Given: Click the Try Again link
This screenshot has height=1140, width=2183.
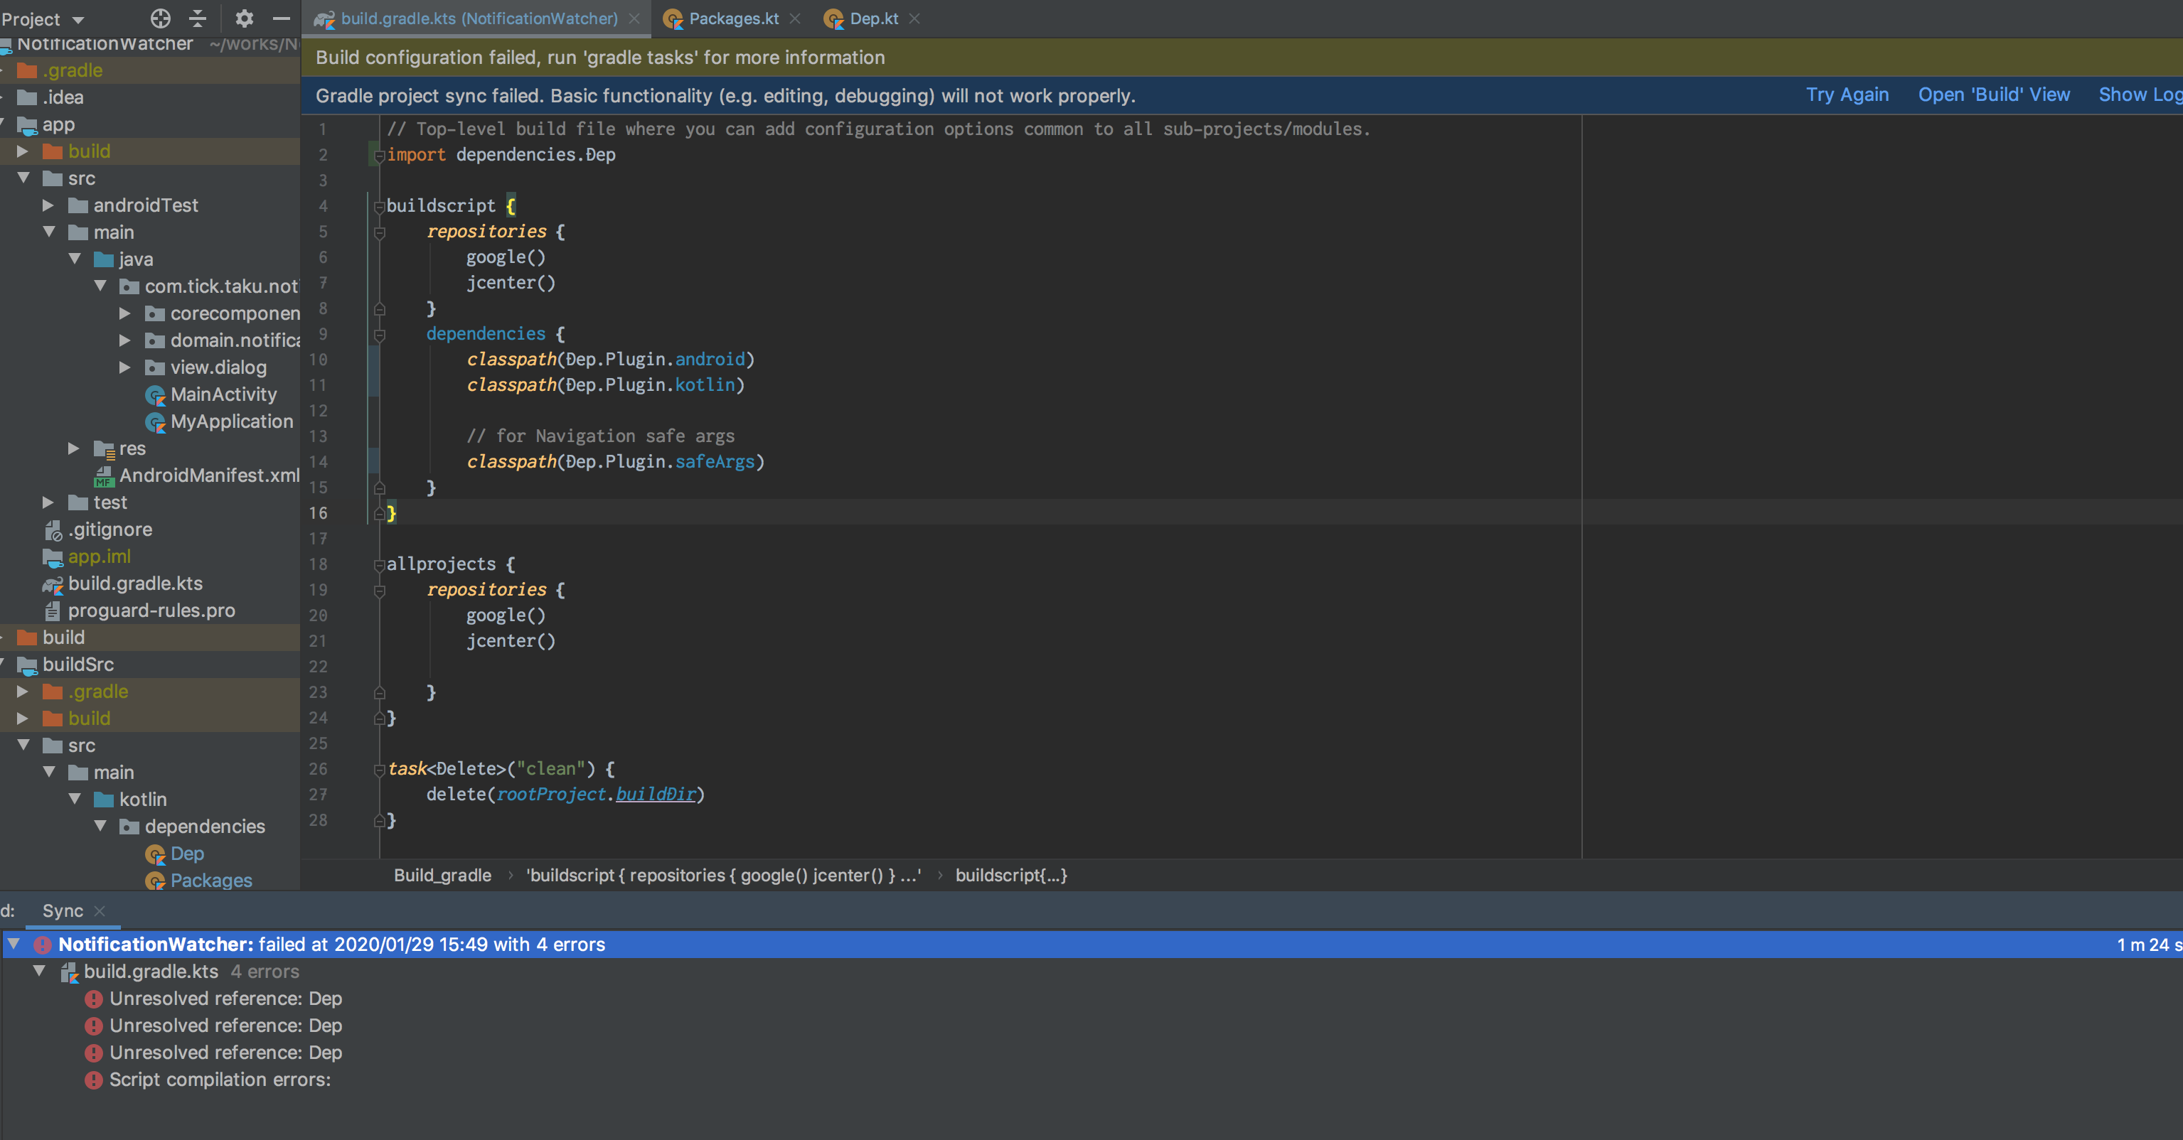Looking at the screenshot, I should point(1847,95).
